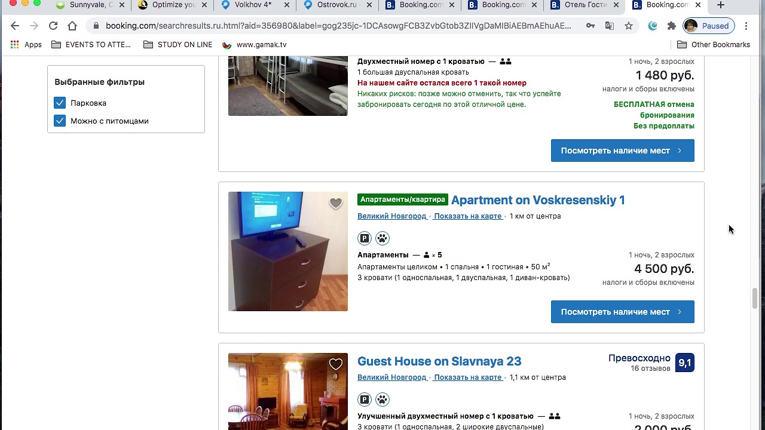The image size is (765, 430).
Task: Click the address bar URL
Action: (338, 26)
